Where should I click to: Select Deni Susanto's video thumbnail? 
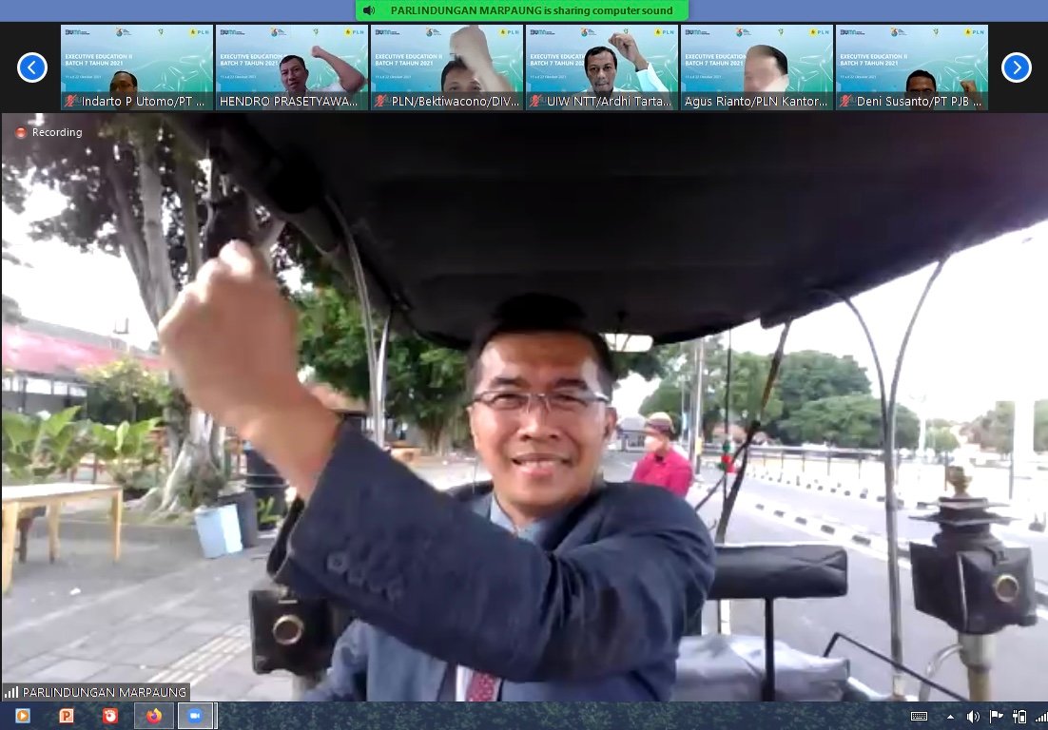(x=912, y=67)
